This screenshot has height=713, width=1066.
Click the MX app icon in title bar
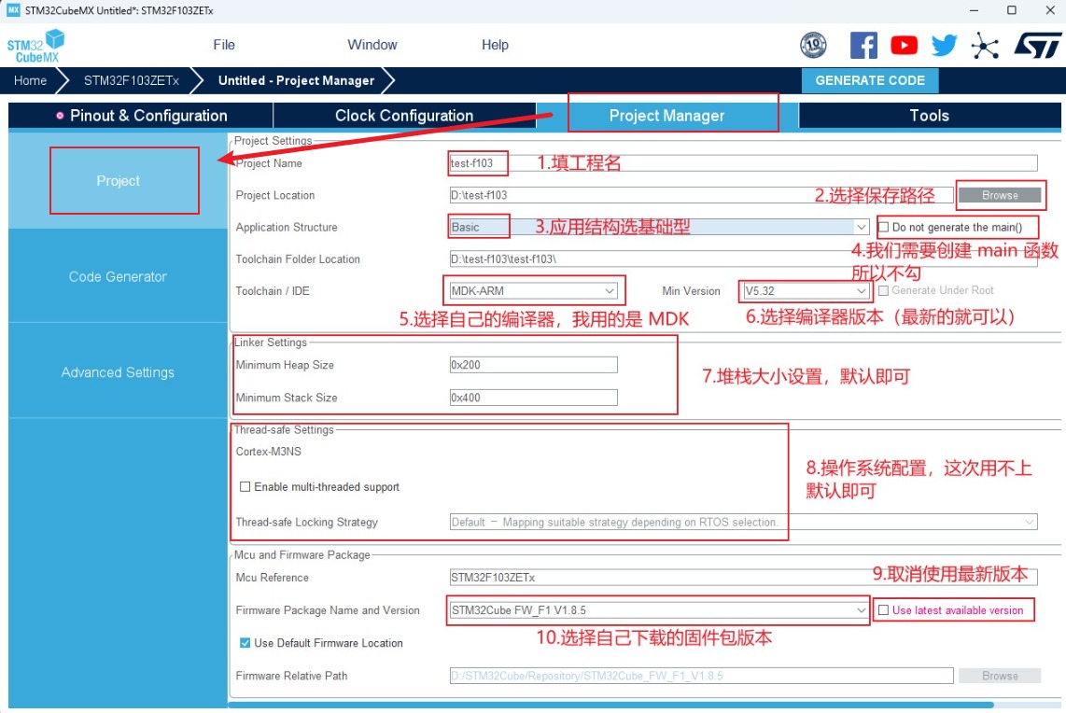(13, 10)
